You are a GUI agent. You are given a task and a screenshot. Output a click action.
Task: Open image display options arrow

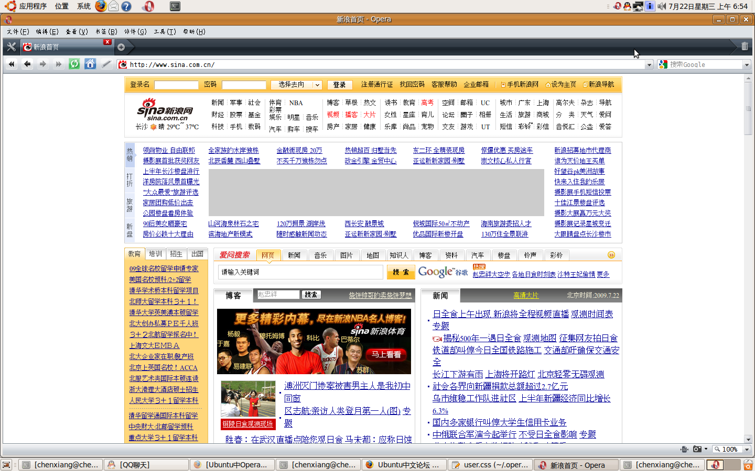click(706, 449)
